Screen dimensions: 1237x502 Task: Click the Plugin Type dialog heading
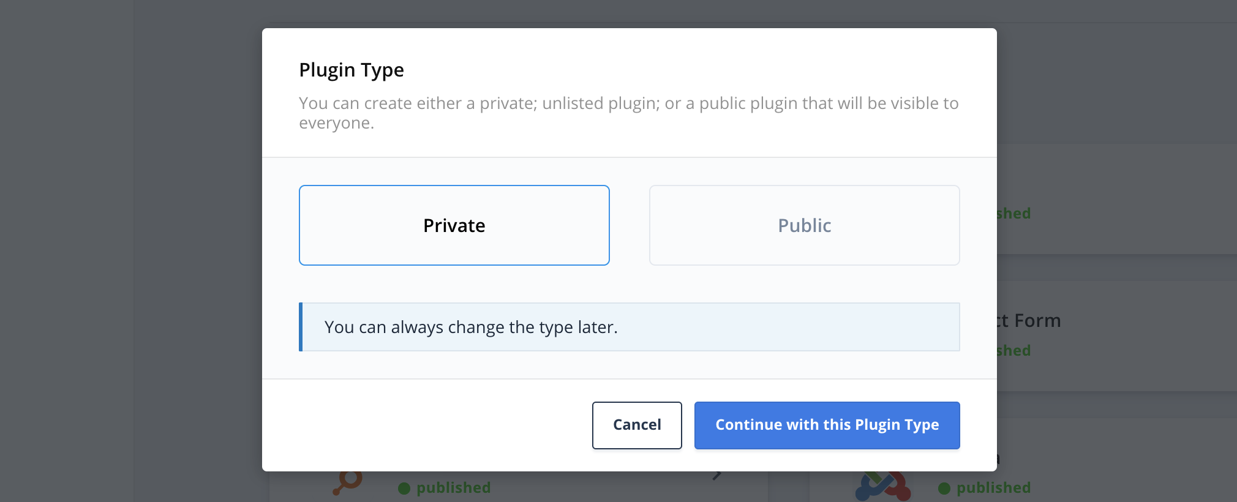coord(351,69)
